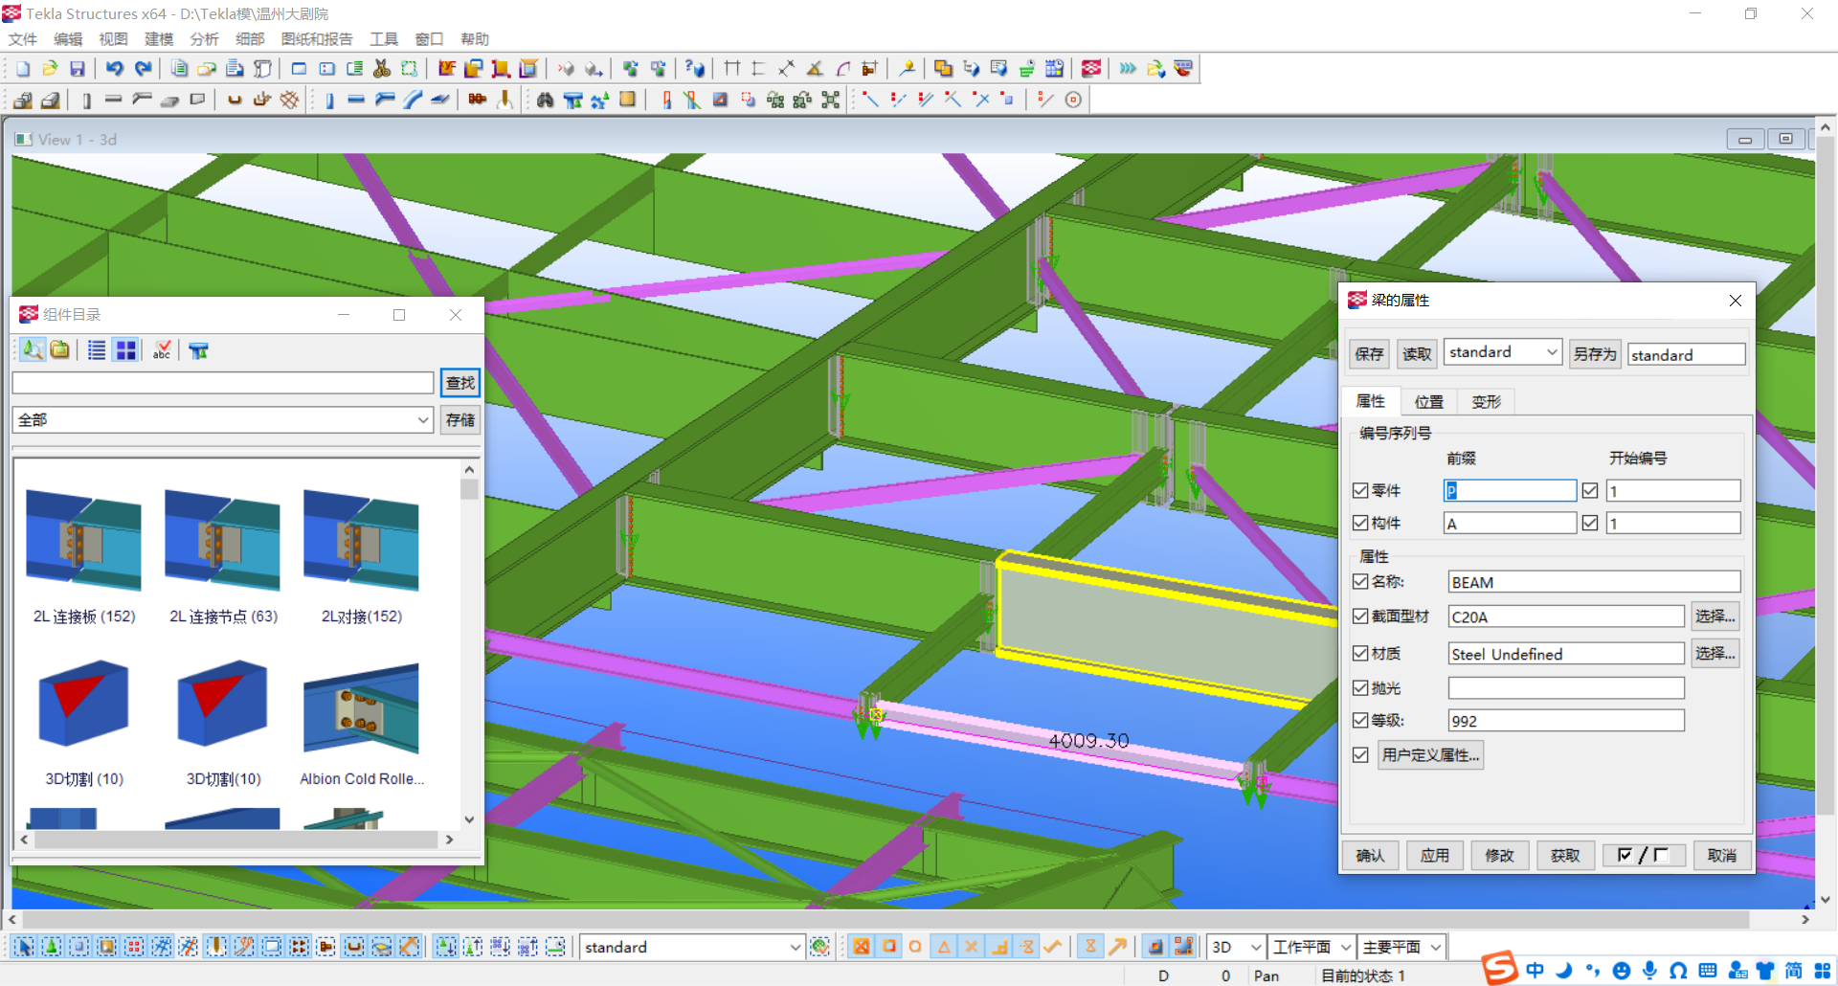The width and height of the screenshot is (1838, 986).
Task: Open a model via the folder icon
Action: pyautogui.click(x=50, y=69)
